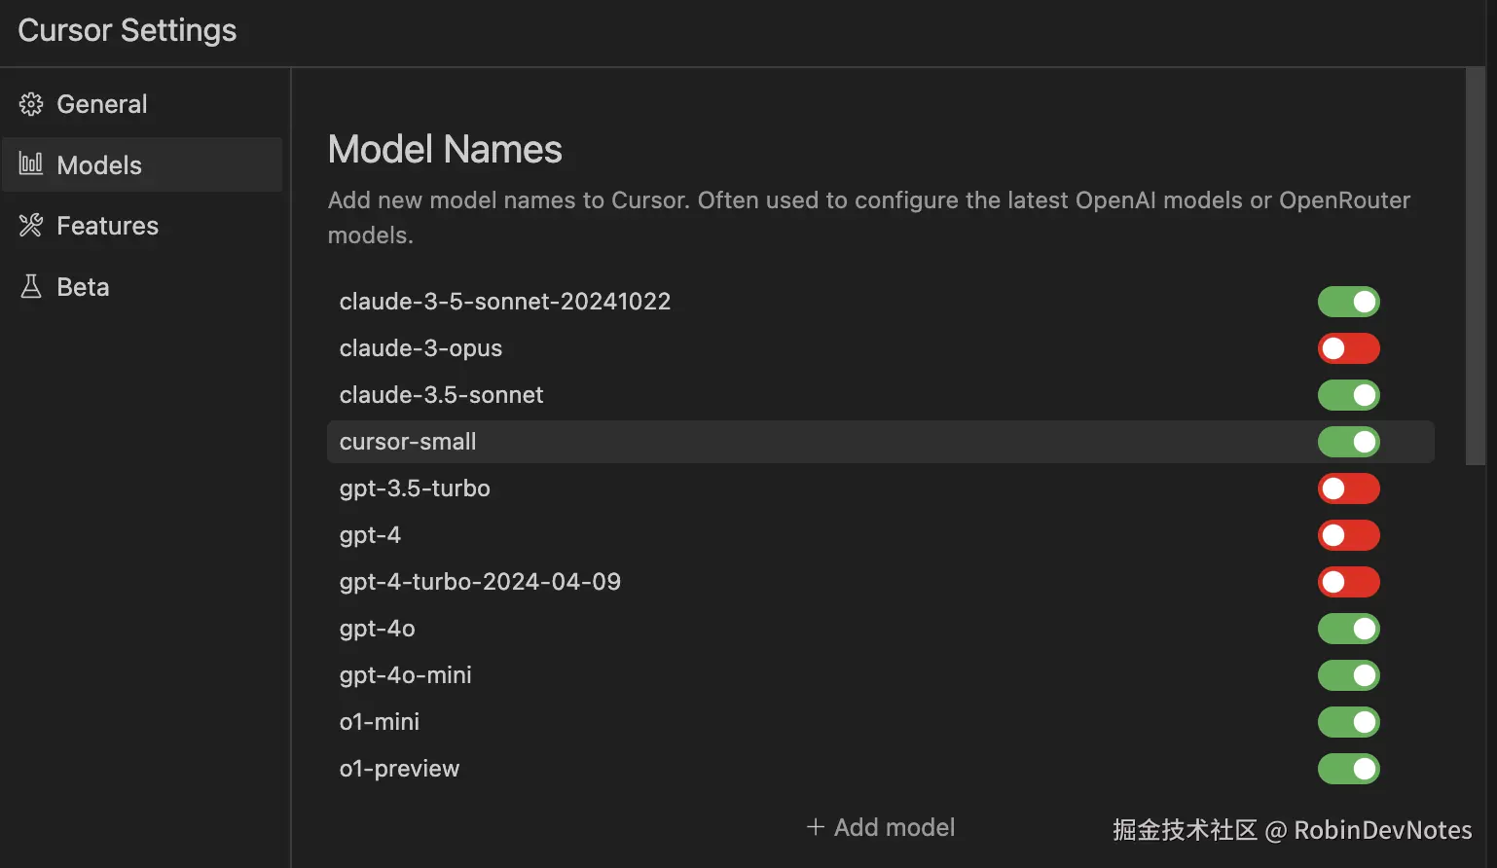The height and width of the screenshot is (868, 1497).
Task: Turn on the gpt-4 model switch
Action: [x=1349, y=535]
